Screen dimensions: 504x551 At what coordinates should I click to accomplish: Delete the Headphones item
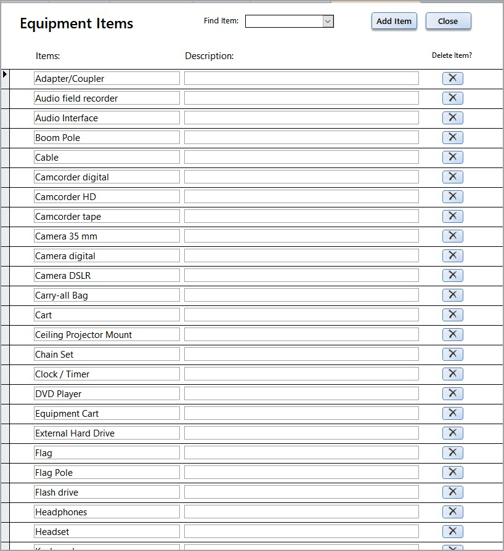point(452,512)
